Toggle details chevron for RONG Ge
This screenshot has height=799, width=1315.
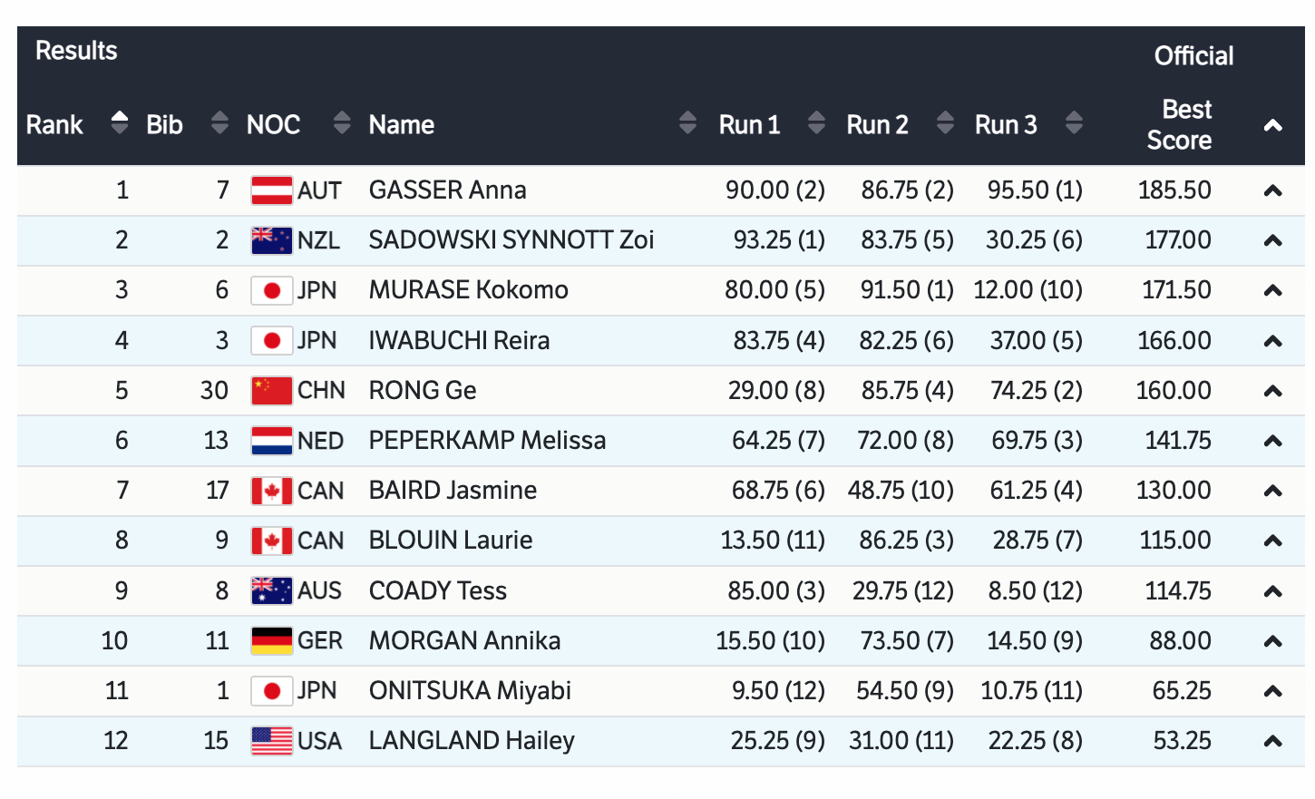(1272, 392)
